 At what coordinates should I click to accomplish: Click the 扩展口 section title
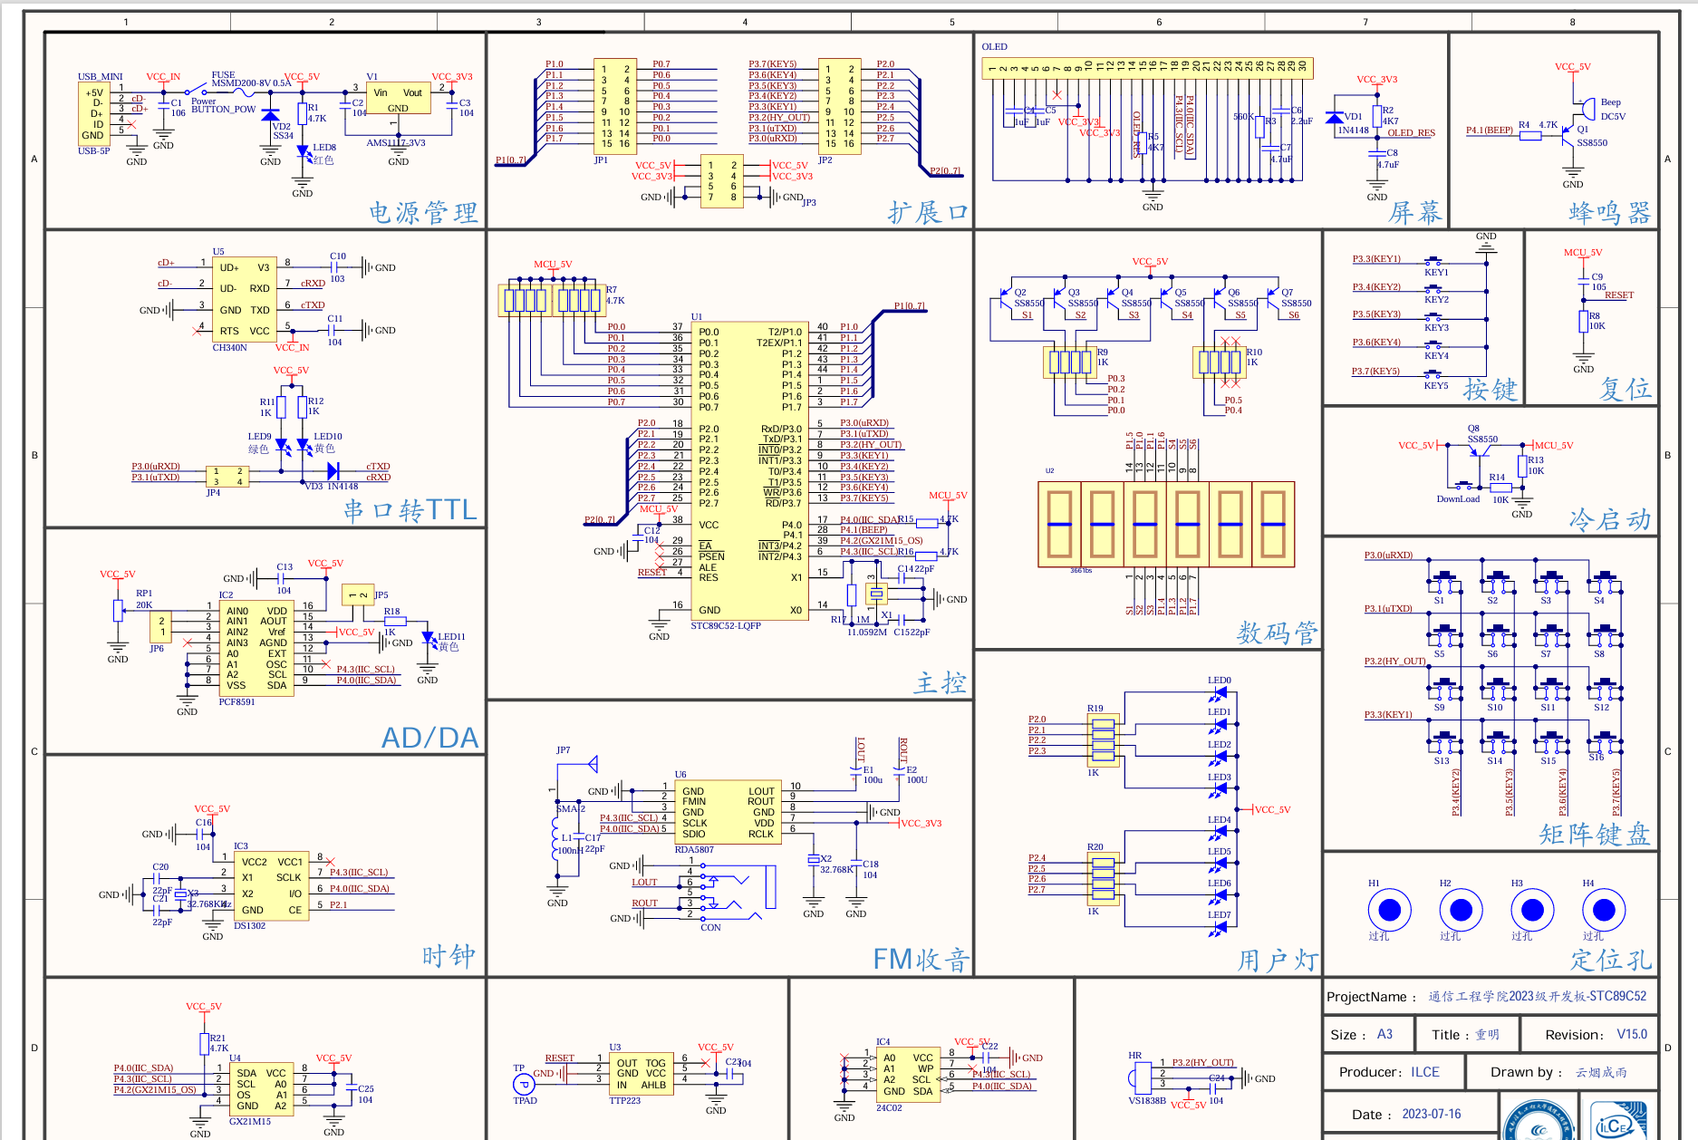coord(929,212)
